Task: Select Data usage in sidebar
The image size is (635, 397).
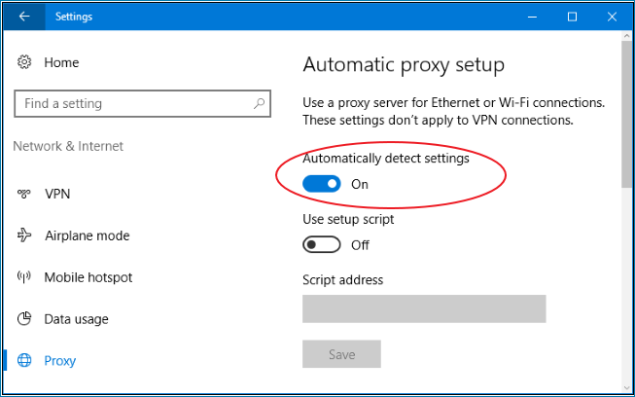Action: click(76, 319)
